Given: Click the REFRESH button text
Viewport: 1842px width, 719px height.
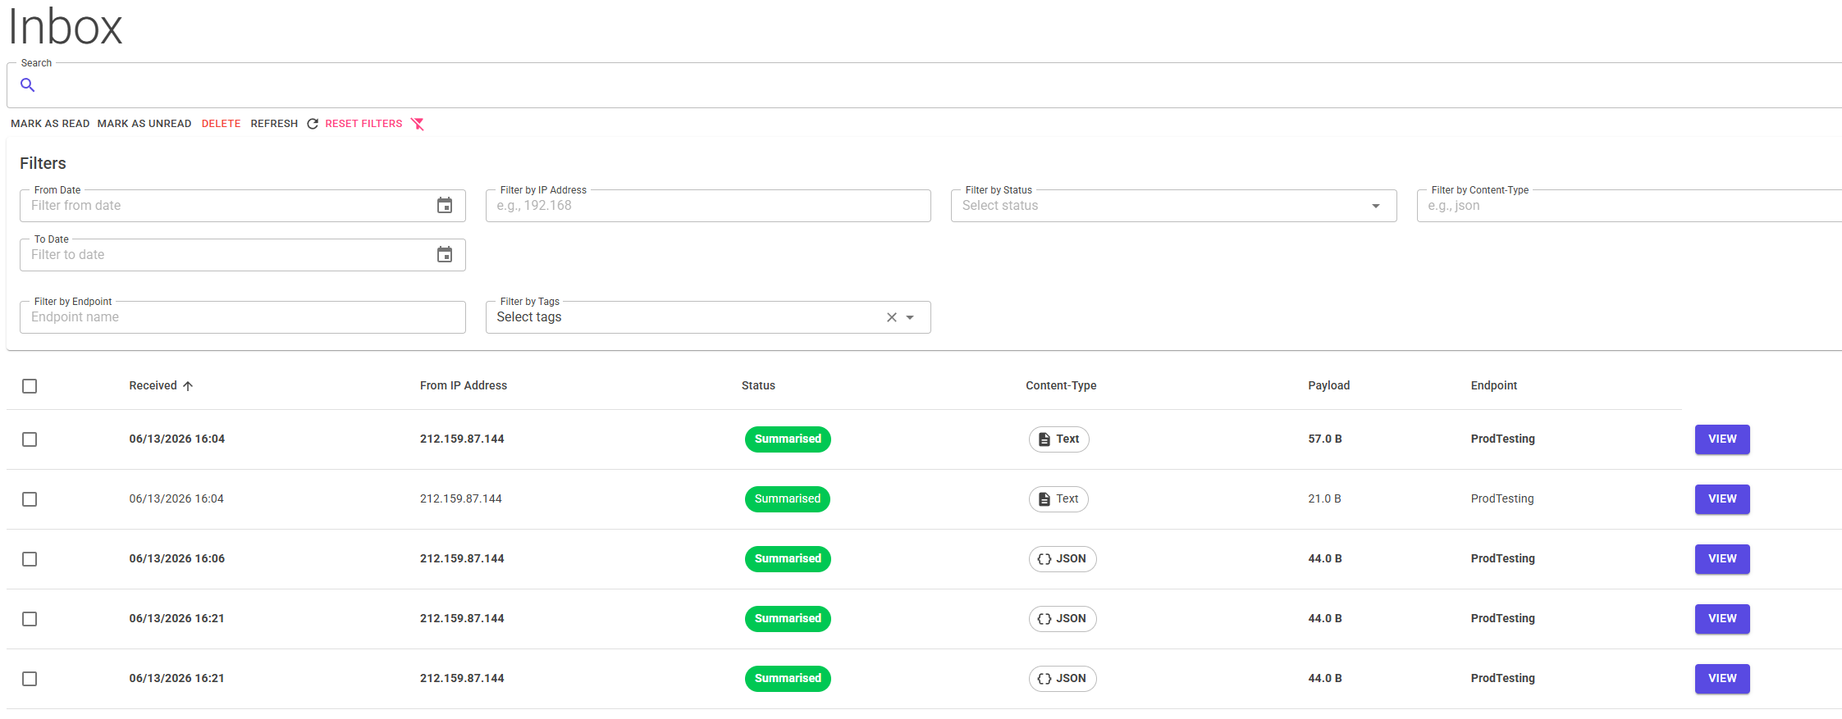Looking at the screenshot, I should (x=274, y=124).
